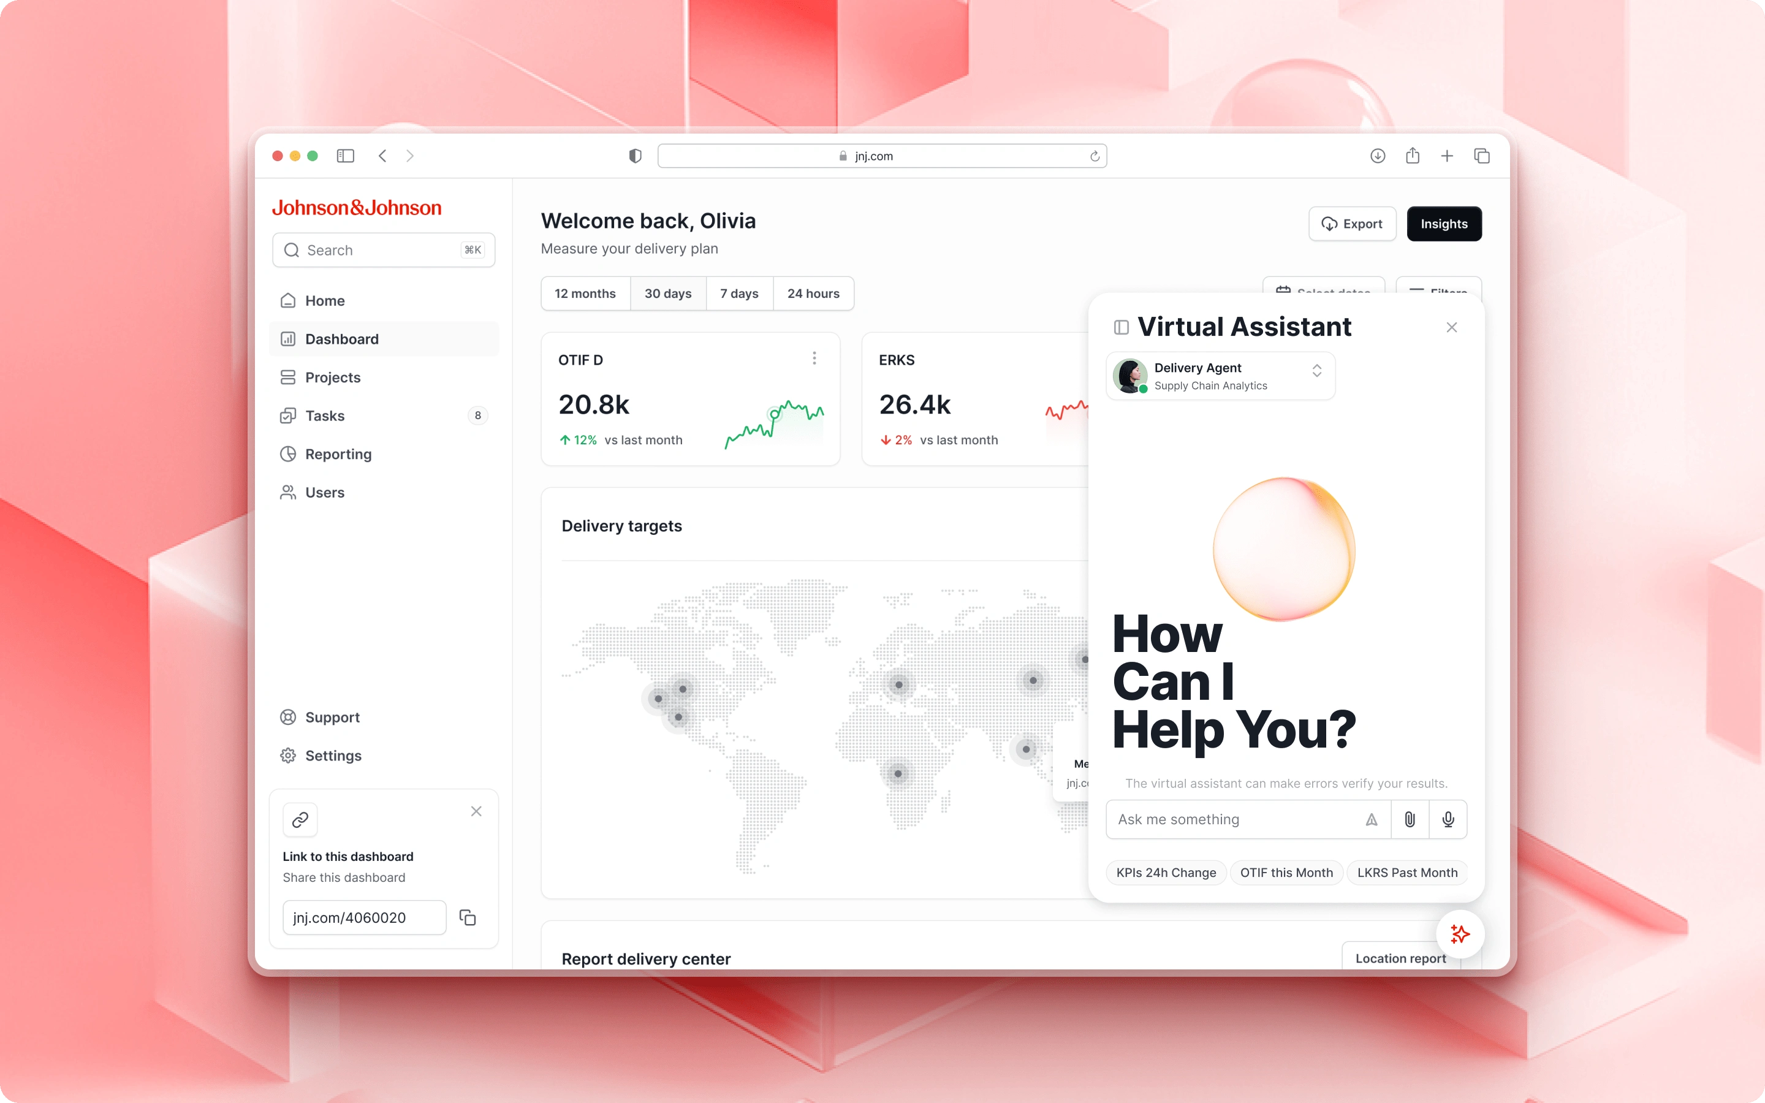
Task: Click the Reporting sidebar icon
Action: coord(289,453)
